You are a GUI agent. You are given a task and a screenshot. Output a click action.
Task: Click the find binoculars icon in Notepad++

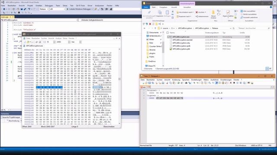(x=186, y=83)
